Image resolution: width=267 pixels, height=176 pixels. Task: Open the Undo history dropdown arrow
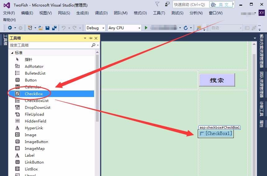tap(69, 28)
